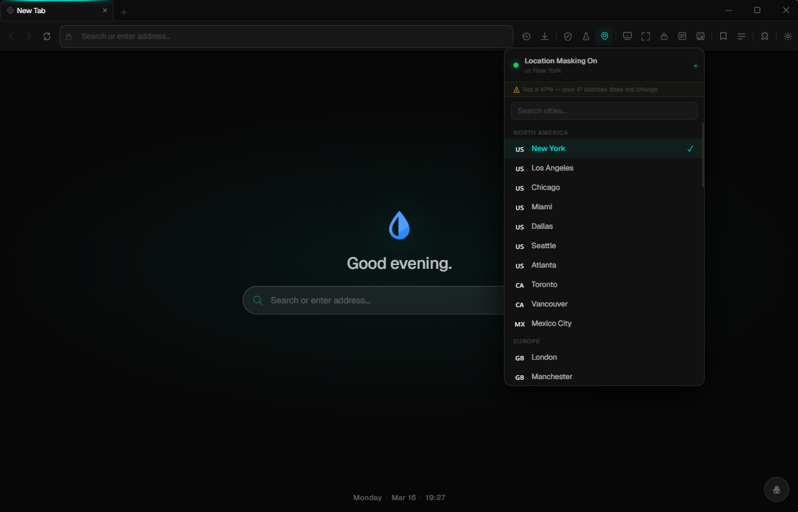
Task: Open the shield privacy protections panel
Action: (567, 36)
